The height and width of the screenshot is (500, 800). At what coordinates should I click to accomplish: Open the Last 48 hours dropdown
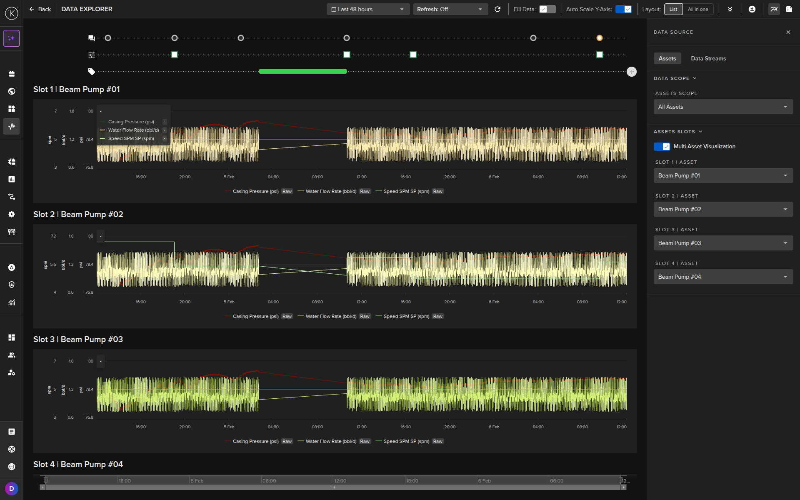click(x=368, y=9)
